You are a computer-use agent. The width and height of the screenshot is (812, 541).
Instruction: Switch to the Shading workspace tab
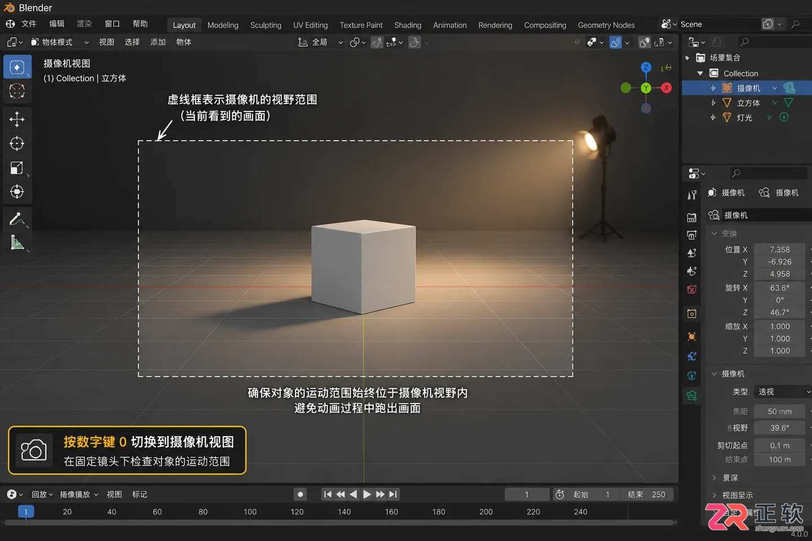(x=408, y=25)
